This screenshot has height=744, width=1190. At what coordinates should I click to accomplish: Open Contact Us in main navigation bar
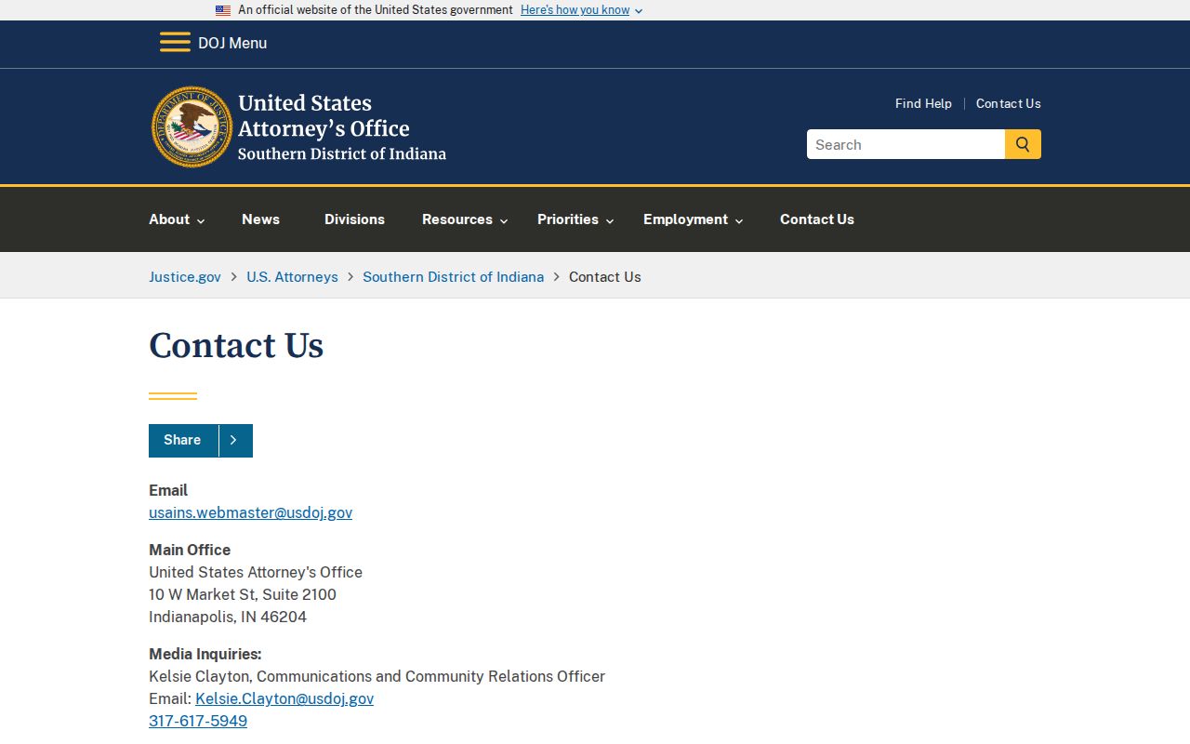[817, 219]
